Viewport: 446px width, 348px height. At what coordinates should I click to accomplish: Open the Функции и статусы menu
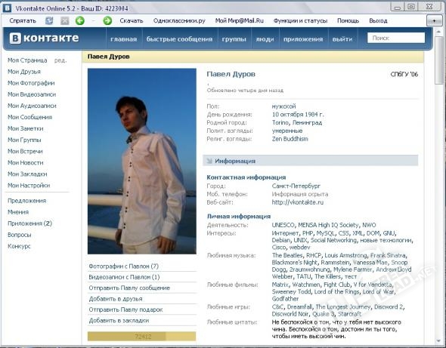tap(300, 20)
